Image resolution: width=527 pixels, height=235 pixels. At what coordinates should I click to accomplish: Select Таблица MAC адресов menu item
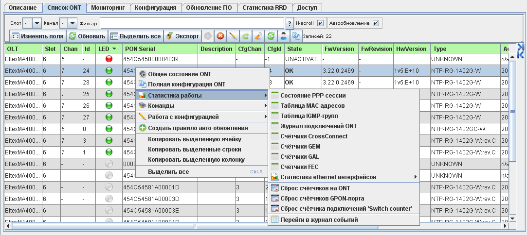[x=312, y=106]
